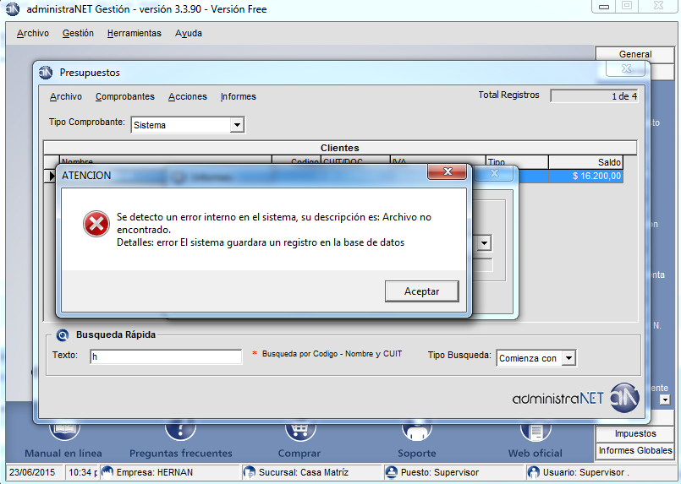681x484 pixels.
Task: Click the Web oficial icon
Action: tap(535, 428)
